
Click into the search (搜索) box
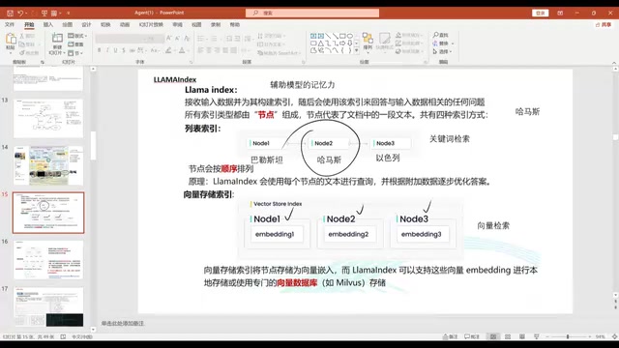point(312,13)
